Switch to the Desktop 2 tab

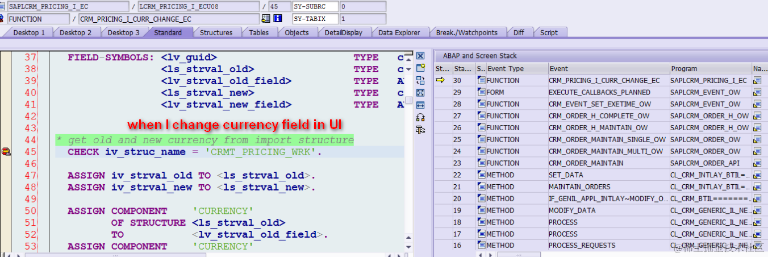click(x=76, y=32)
